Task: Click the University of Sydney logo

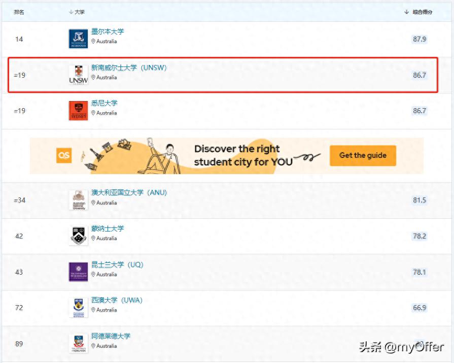Action: pos(78,111)
